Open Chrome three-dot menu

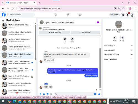point(135,9)
